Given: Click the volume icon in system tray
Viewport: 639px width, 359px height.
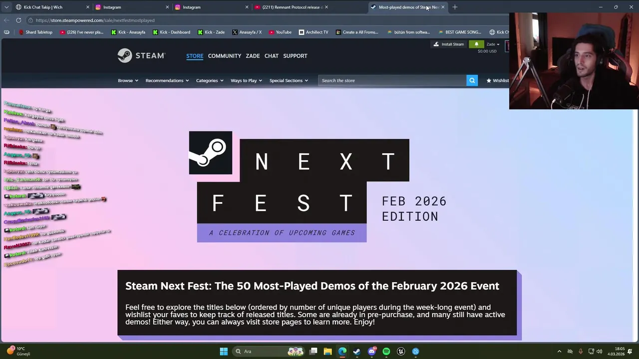Looking at the screenshot, I should (x=599, y=352).
